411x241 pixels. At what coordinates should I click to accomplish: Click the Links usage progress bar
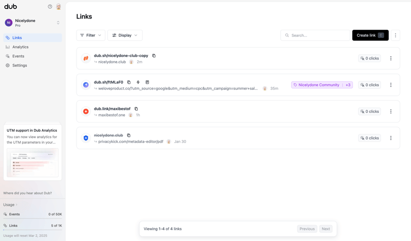[x=32, y=230]
